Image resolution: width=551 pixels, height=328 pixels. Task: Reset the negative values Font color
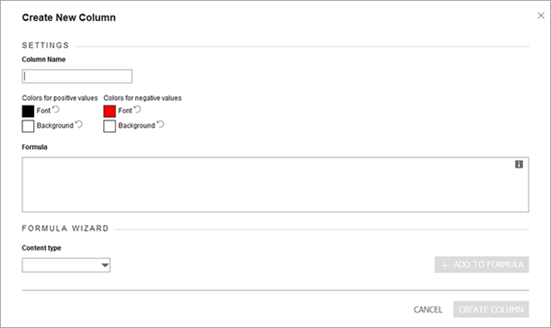137,110
